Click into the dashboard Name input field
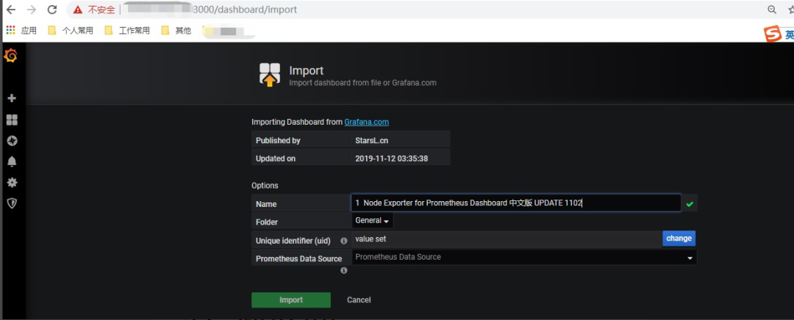The height and width of the screenshot is (320, 794). click(x=516, y=203)
